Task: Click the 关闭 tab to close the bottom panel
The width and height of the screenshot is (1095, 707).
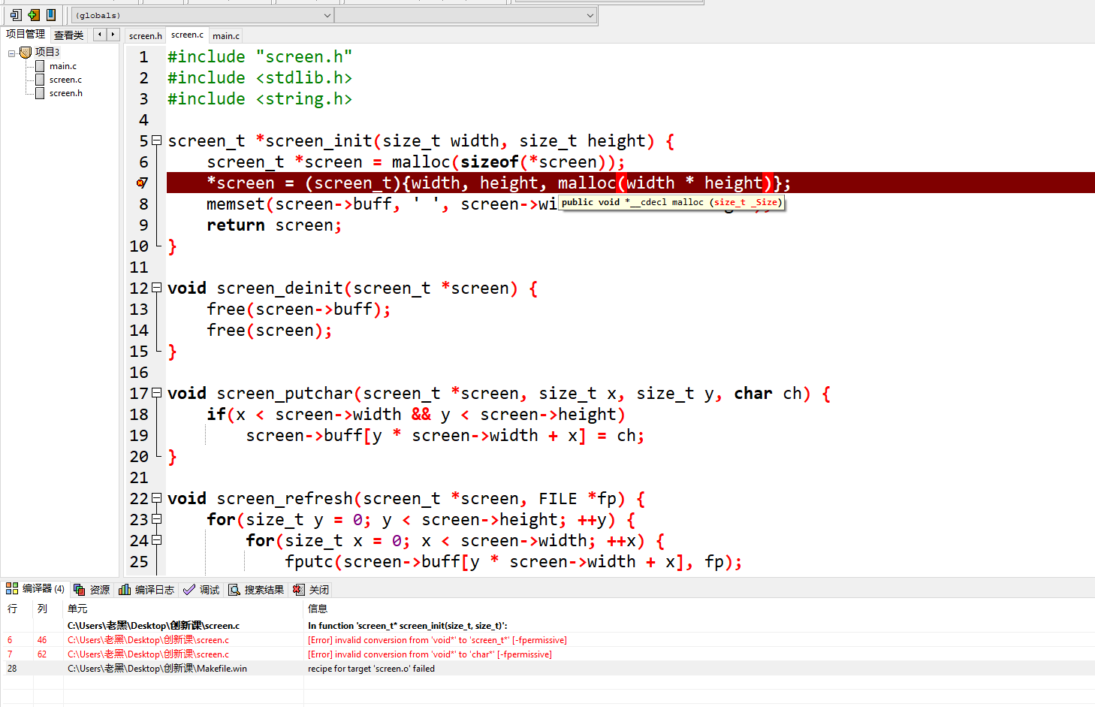Action: (x=311, y=590)
